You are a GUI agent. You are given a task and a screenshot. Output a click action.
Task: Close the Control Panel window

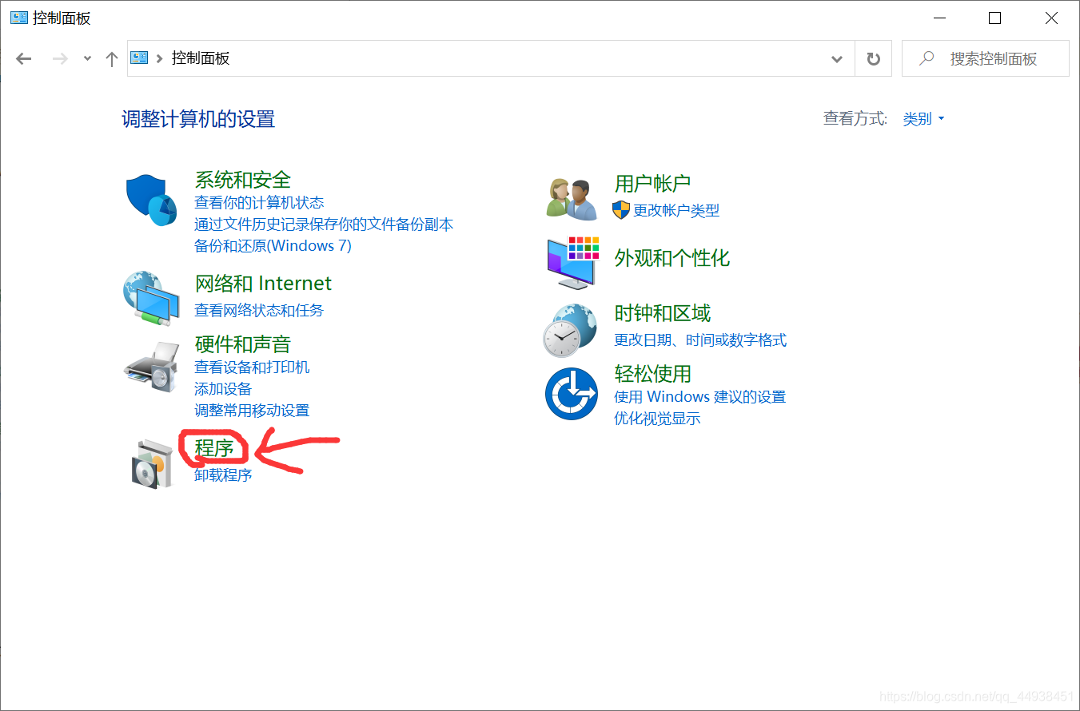pyautogui.click(x=1051, y=18)
